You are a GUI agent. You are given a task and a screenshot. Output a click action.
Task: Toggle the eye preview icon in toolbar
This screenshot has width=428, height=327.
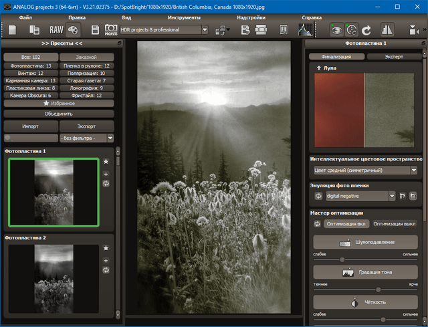[x=336, y=29]
